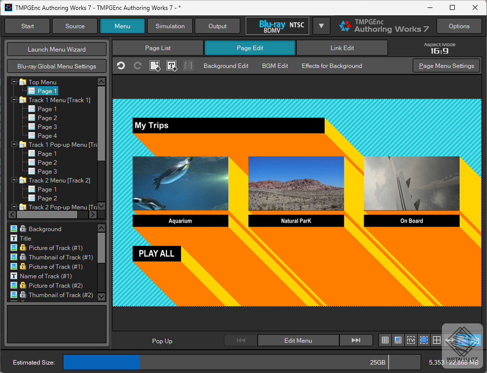Select the On Board thumbnail on canvas

pyautogui.click(x=412, y=184)
